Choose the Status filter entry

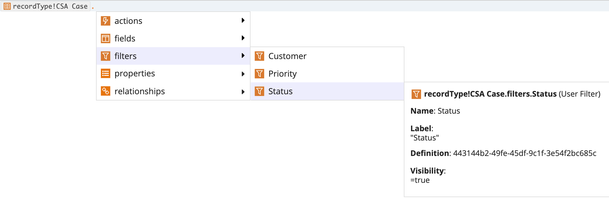[x=327, y=91]
